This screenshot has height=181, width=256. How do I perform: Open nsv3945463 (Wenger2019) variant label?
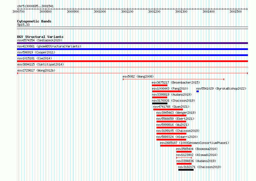pyautogui.click(x=176, y=113)
